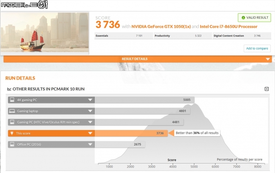This screenshot has width=275, height=173.
Task: Select the Productivity score tab
Action: [x=183, y=36]
